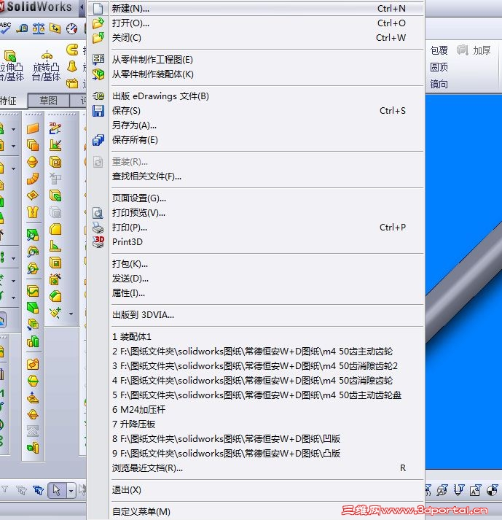Open recent file m4 50齿主动齿轮盘
Viewport: 502px width, 520px height.
256,395
